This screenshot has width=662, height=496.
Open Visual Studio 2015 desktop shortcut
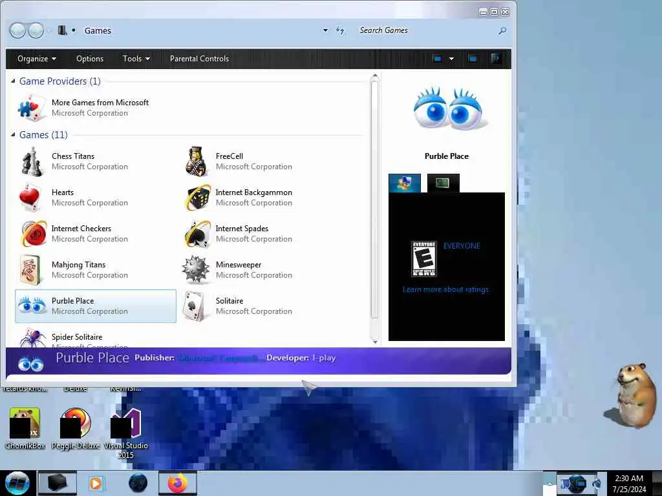pos(126,433)
